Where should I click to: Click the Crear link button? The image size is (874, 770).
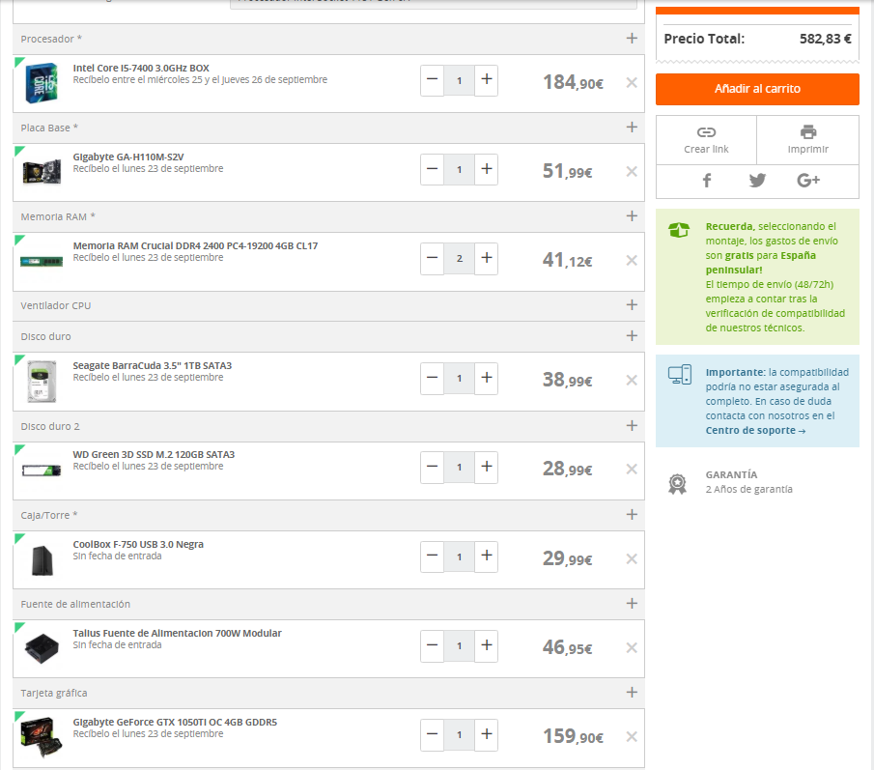(x=706, y=140)
